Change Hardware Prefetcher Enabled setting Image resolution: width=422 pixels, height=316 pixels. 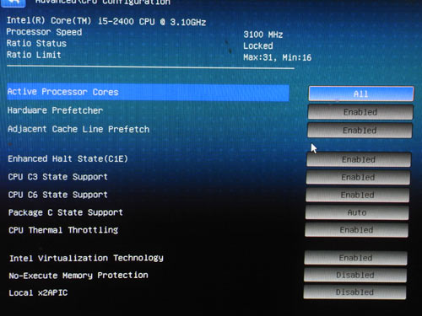(x=360, y=112)
